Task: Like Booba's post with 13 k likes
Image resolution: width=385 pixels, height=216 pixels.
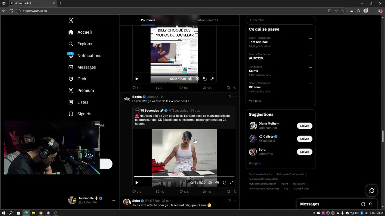Action: coord(184,192)
